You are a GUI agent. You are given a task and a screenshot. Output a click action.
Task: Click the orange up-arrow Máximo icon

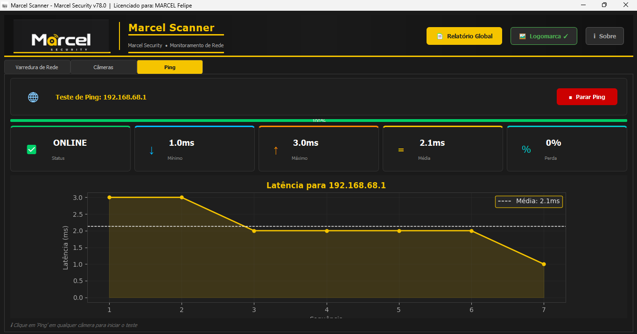coord(275,150)
